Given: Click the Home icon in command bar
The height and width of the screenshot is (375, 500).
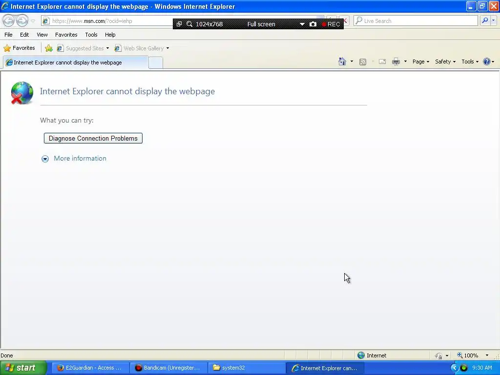Looking at the screenshot, I should (342, 62).
